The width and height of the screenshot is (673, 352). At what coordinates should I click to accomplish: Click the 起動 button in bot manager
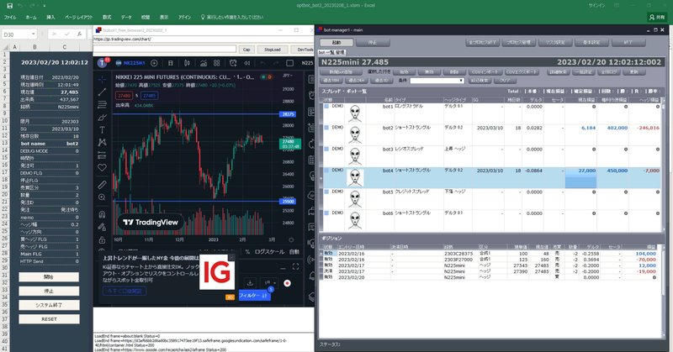click(336, 43)
